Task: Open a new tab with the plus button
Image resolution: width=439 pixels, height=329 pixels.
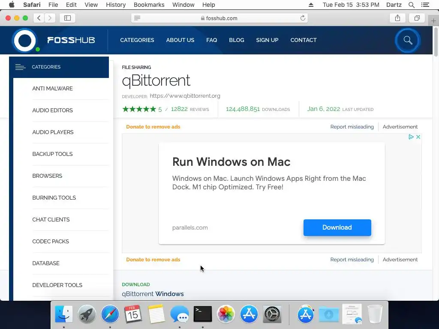Action: point(433,21)
